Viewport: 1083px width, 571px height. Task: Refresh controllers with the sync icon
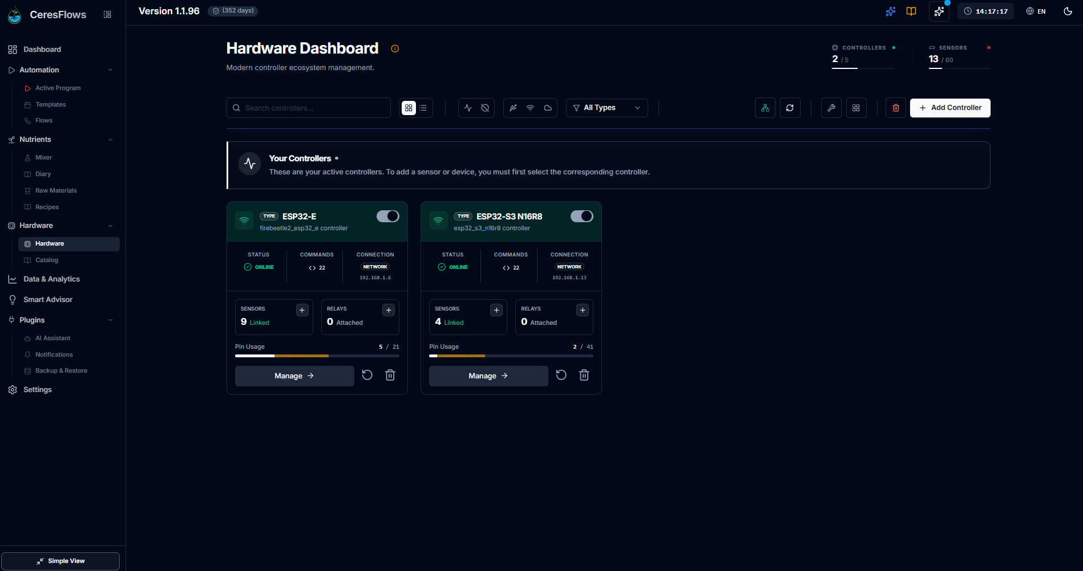pos(790,108)
